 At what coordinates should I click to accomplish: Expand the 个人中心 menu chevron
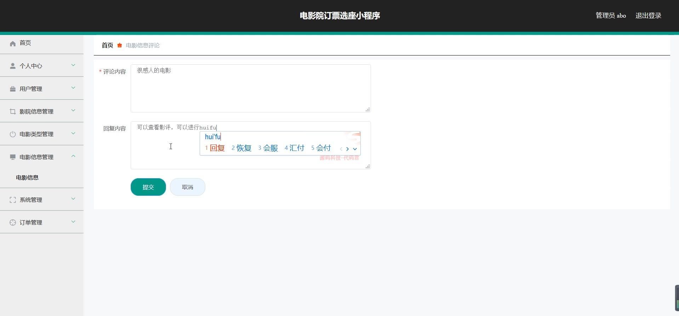coord(73,65)
